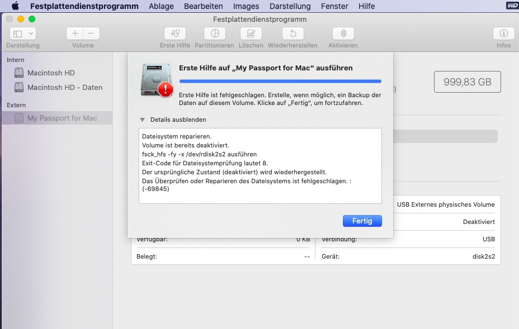This screenshot has width=519, height=329.
Task: Collapse the Details ausblenden triangle
Action: click(142, 120)
